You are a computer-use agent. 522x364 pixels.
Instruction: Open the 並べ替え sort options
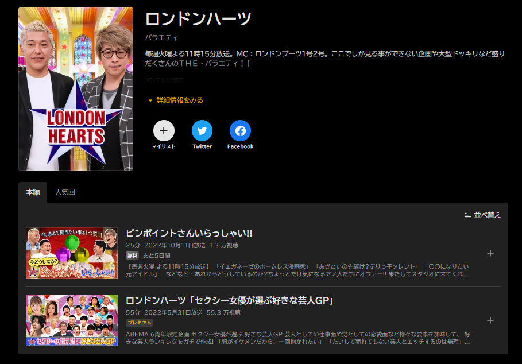482,215
